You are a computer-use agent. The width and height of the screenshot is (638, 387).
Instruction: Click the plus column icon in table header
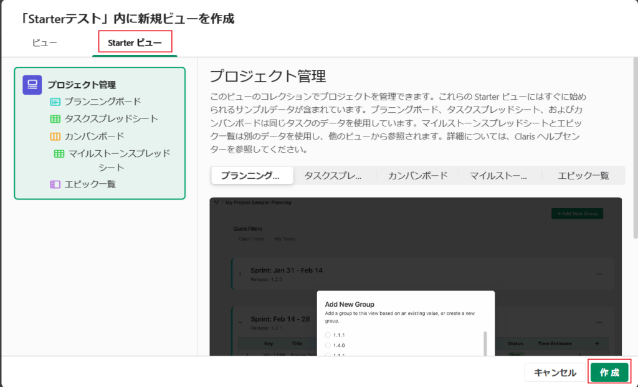point(597,343)
